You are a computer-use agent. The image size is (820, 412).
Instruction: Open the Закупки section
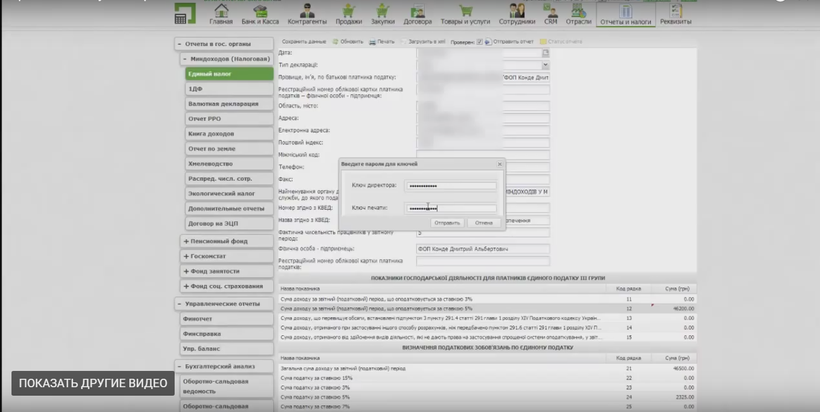tap(383, 14)
